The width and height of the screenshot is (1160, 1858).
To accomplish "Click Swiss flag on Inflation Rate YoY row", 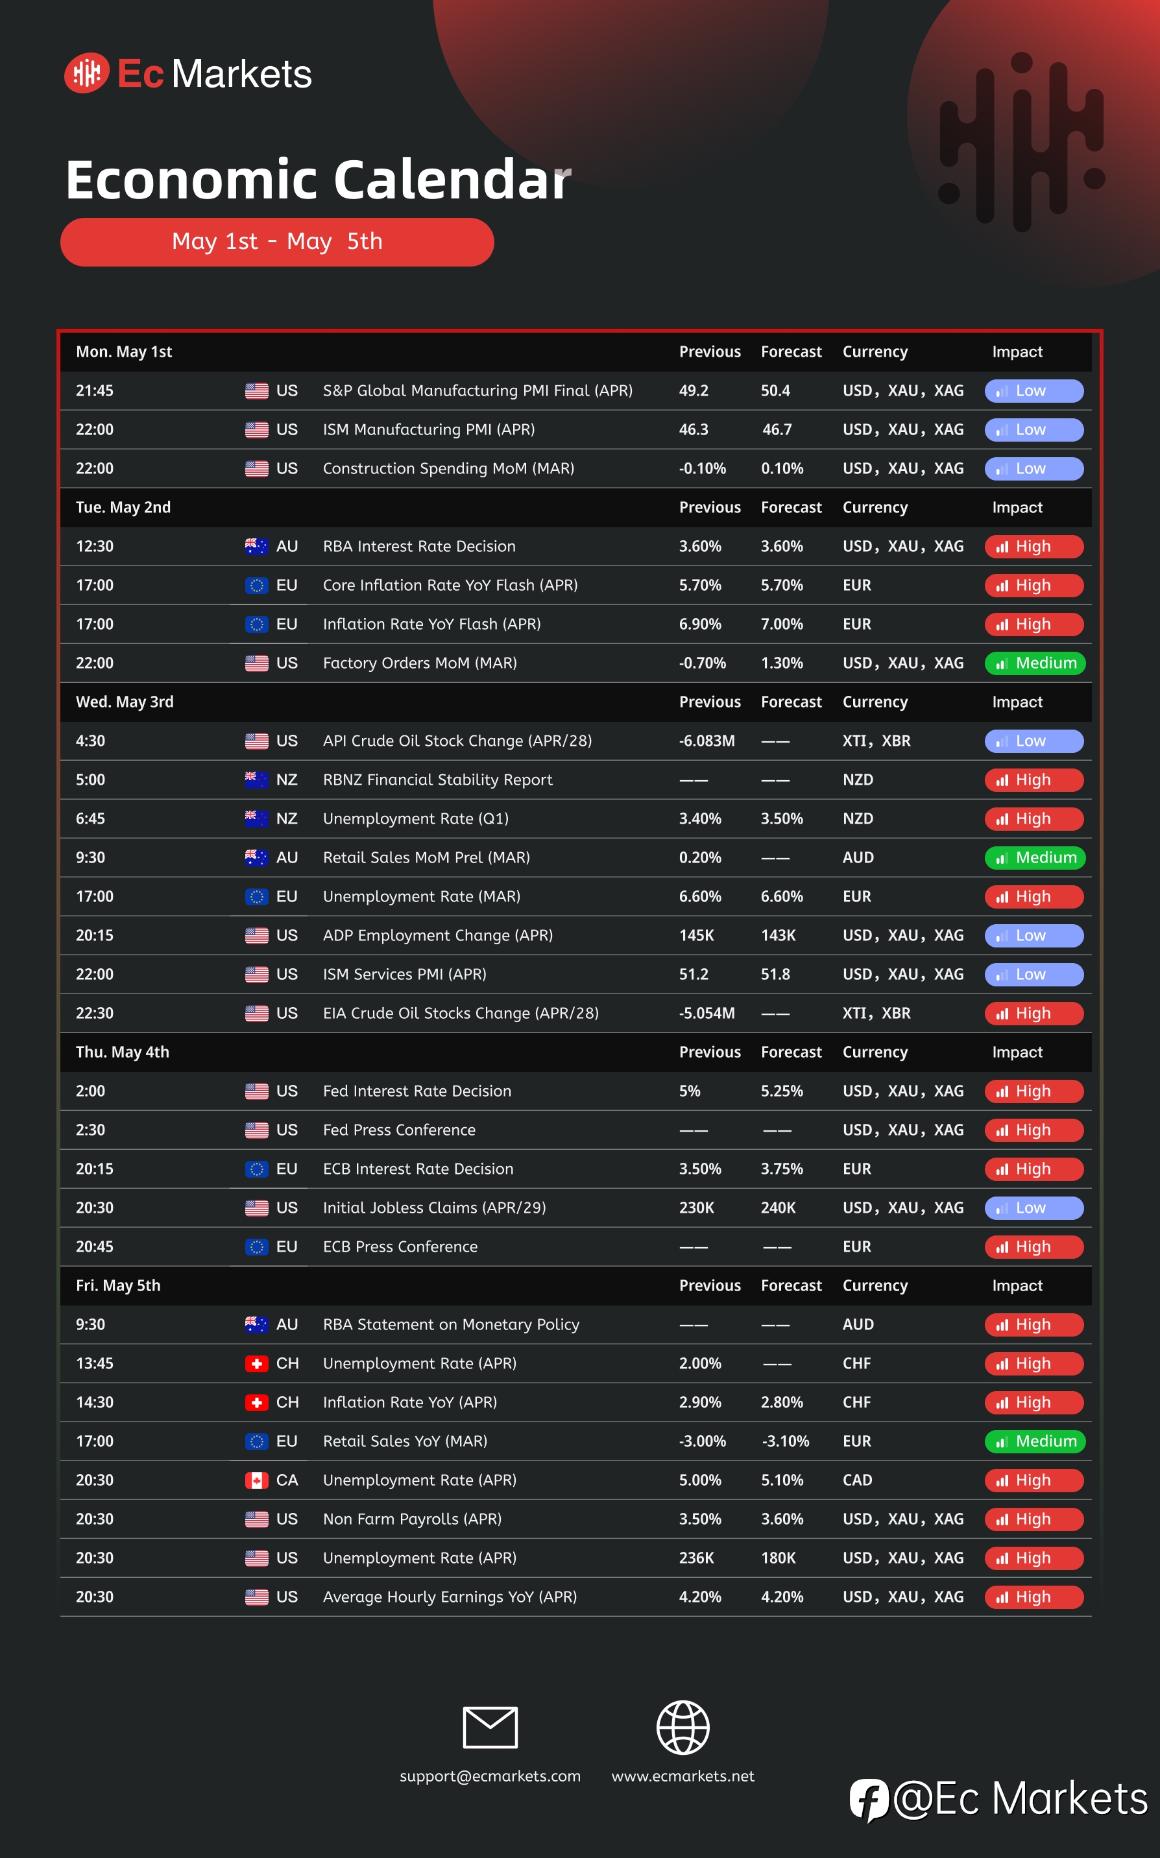I will [256, 1403].
